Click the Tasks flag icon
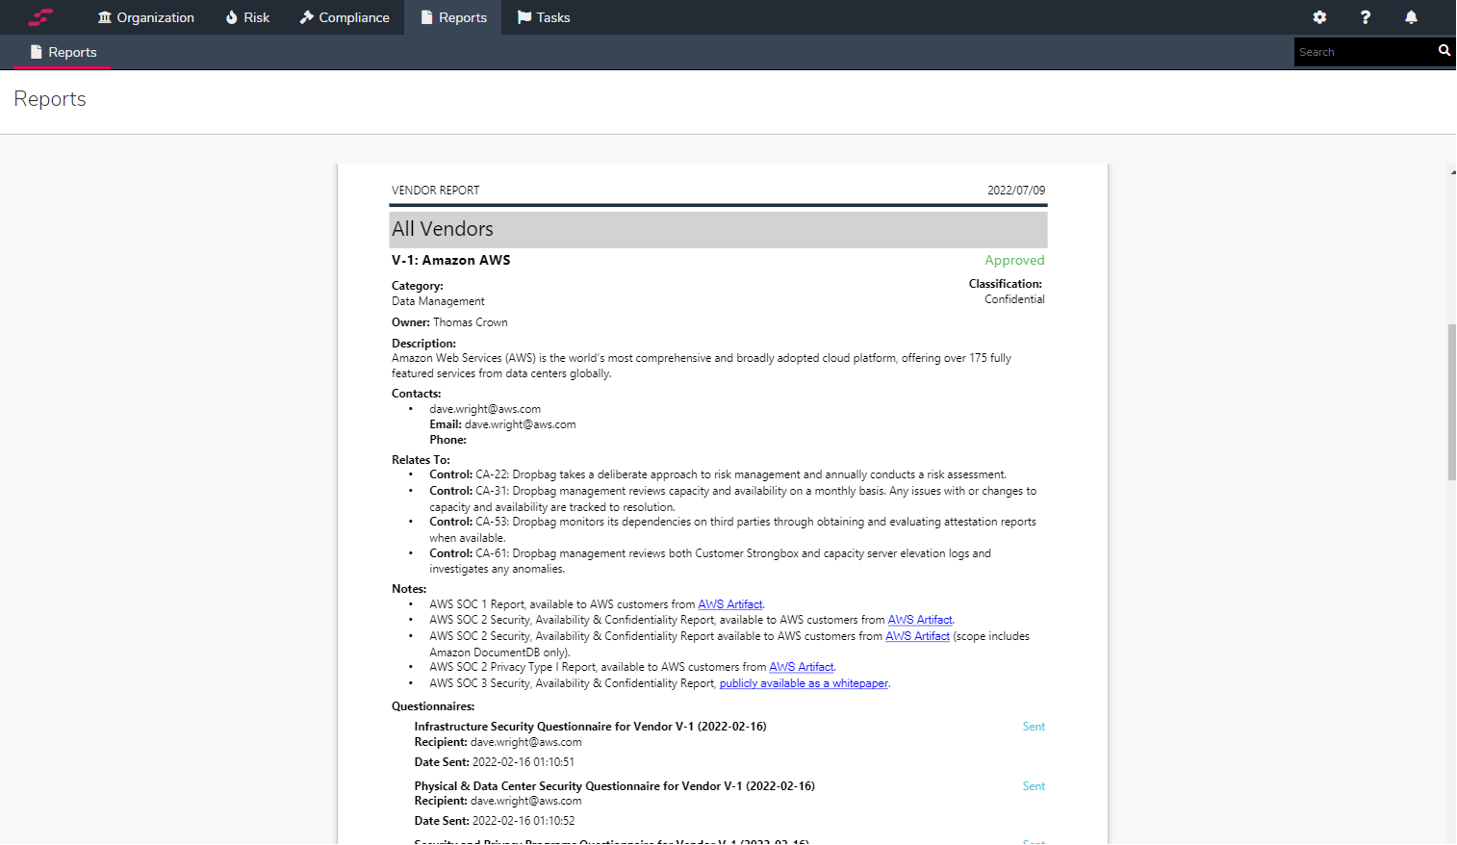The width and height of the screenshot is (1457, 845). [x=524, y=17]
